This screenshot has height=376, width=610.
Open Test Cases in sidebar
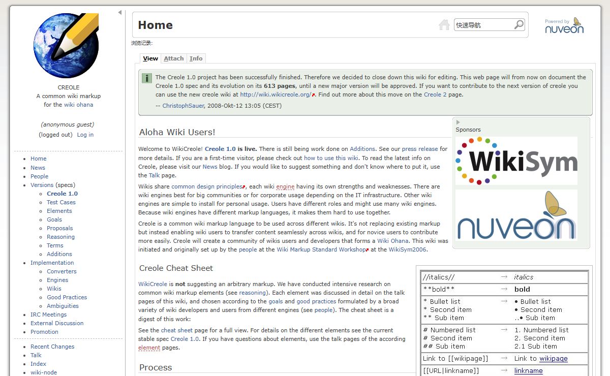[x=61, y=202]
